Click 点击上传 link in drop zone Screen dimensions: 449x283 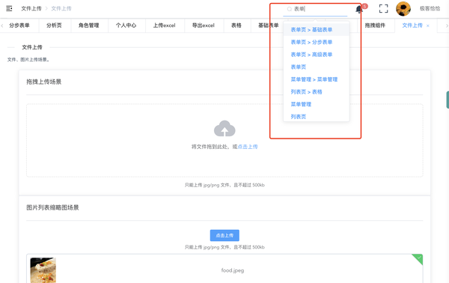(x=248, y=147)
